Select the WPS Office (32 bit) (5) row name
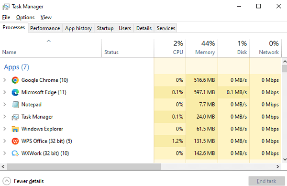Viewport: 287px width, 186px height. coord(47,141)
